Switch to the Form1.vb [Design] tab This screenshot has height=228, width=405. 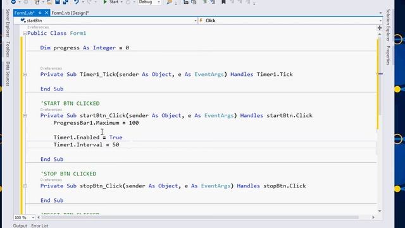coord(70,13)
